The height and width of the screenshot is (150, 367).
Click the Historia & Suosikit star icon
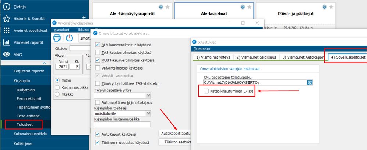click(x=7, y=19)
